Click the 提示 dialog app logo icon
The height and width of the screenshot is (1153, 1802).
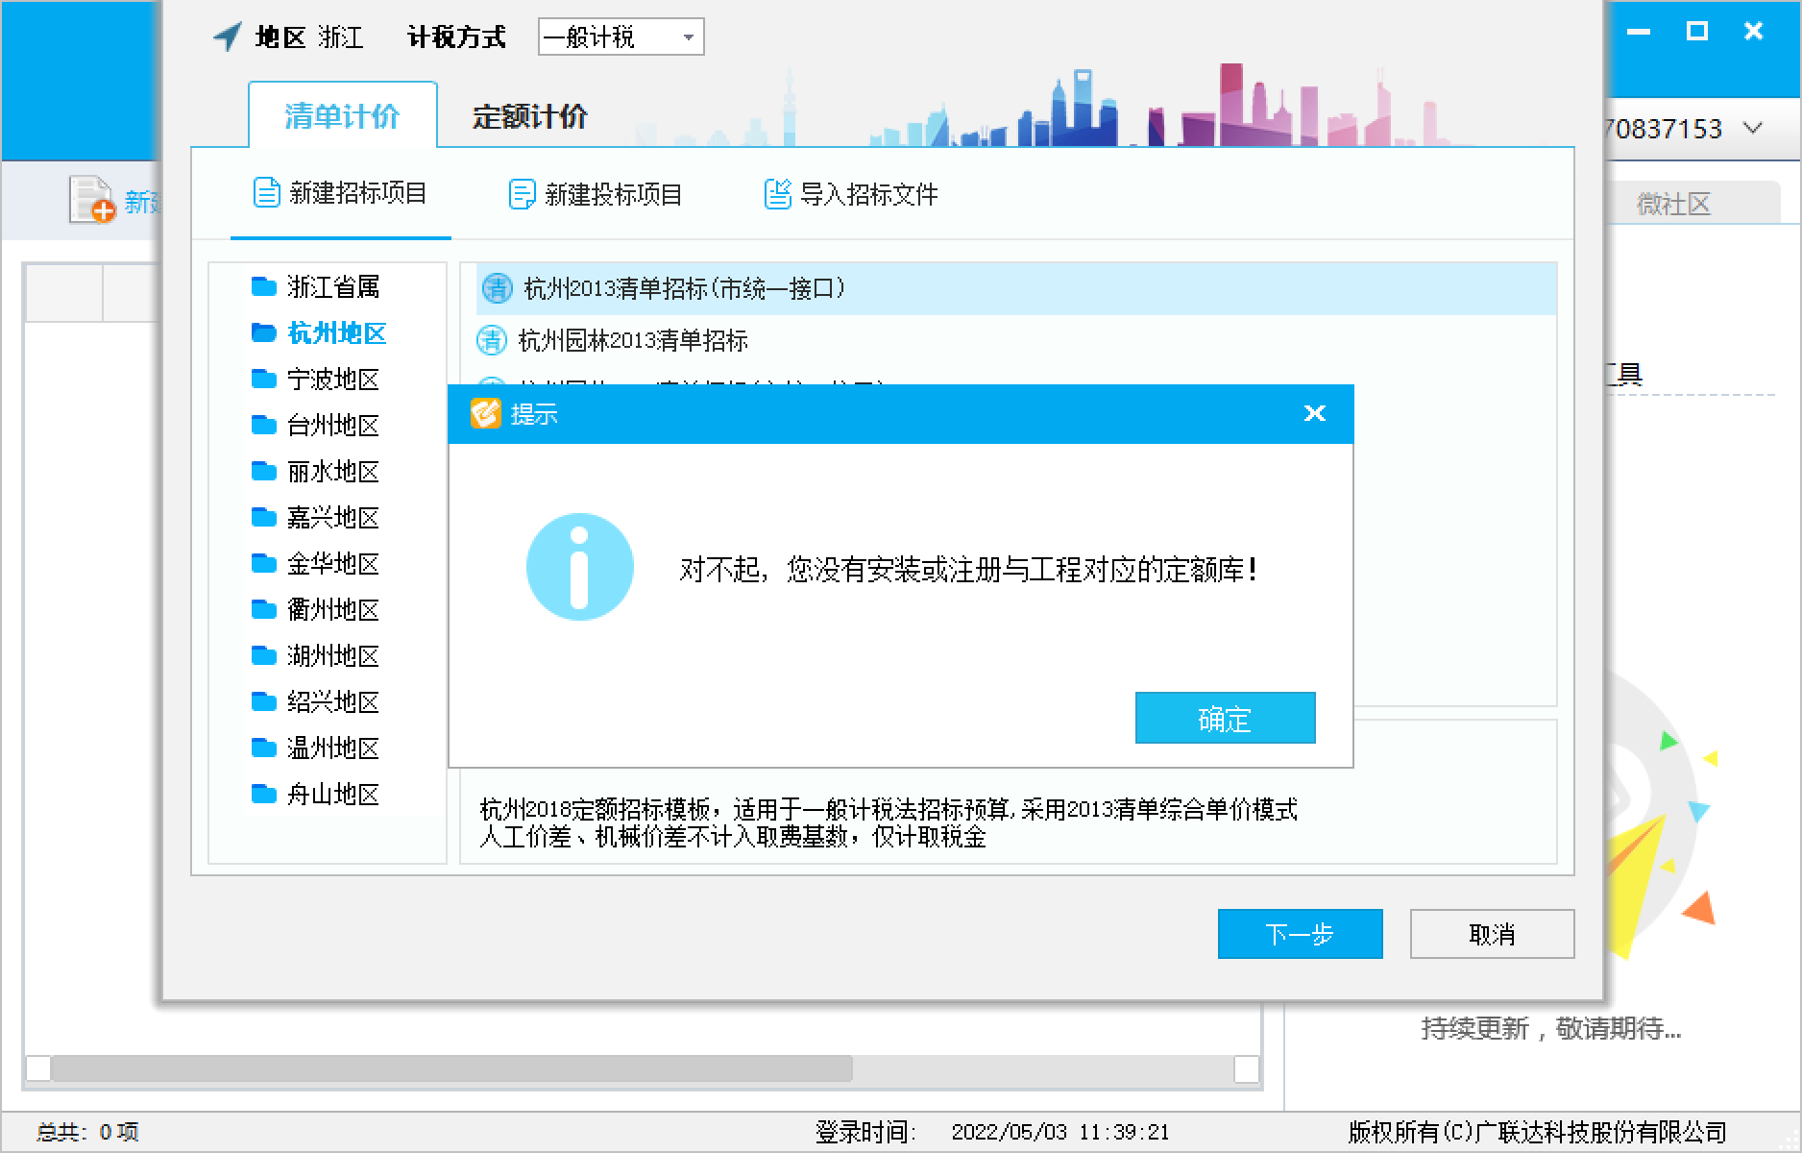pyautogui.click(x=485, y=413)
